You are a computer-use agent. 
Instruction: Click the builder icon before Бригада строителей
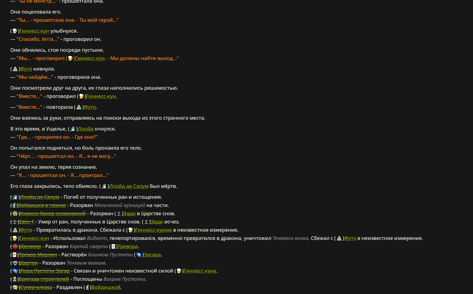pyautogui.click(x=15, y=279)
